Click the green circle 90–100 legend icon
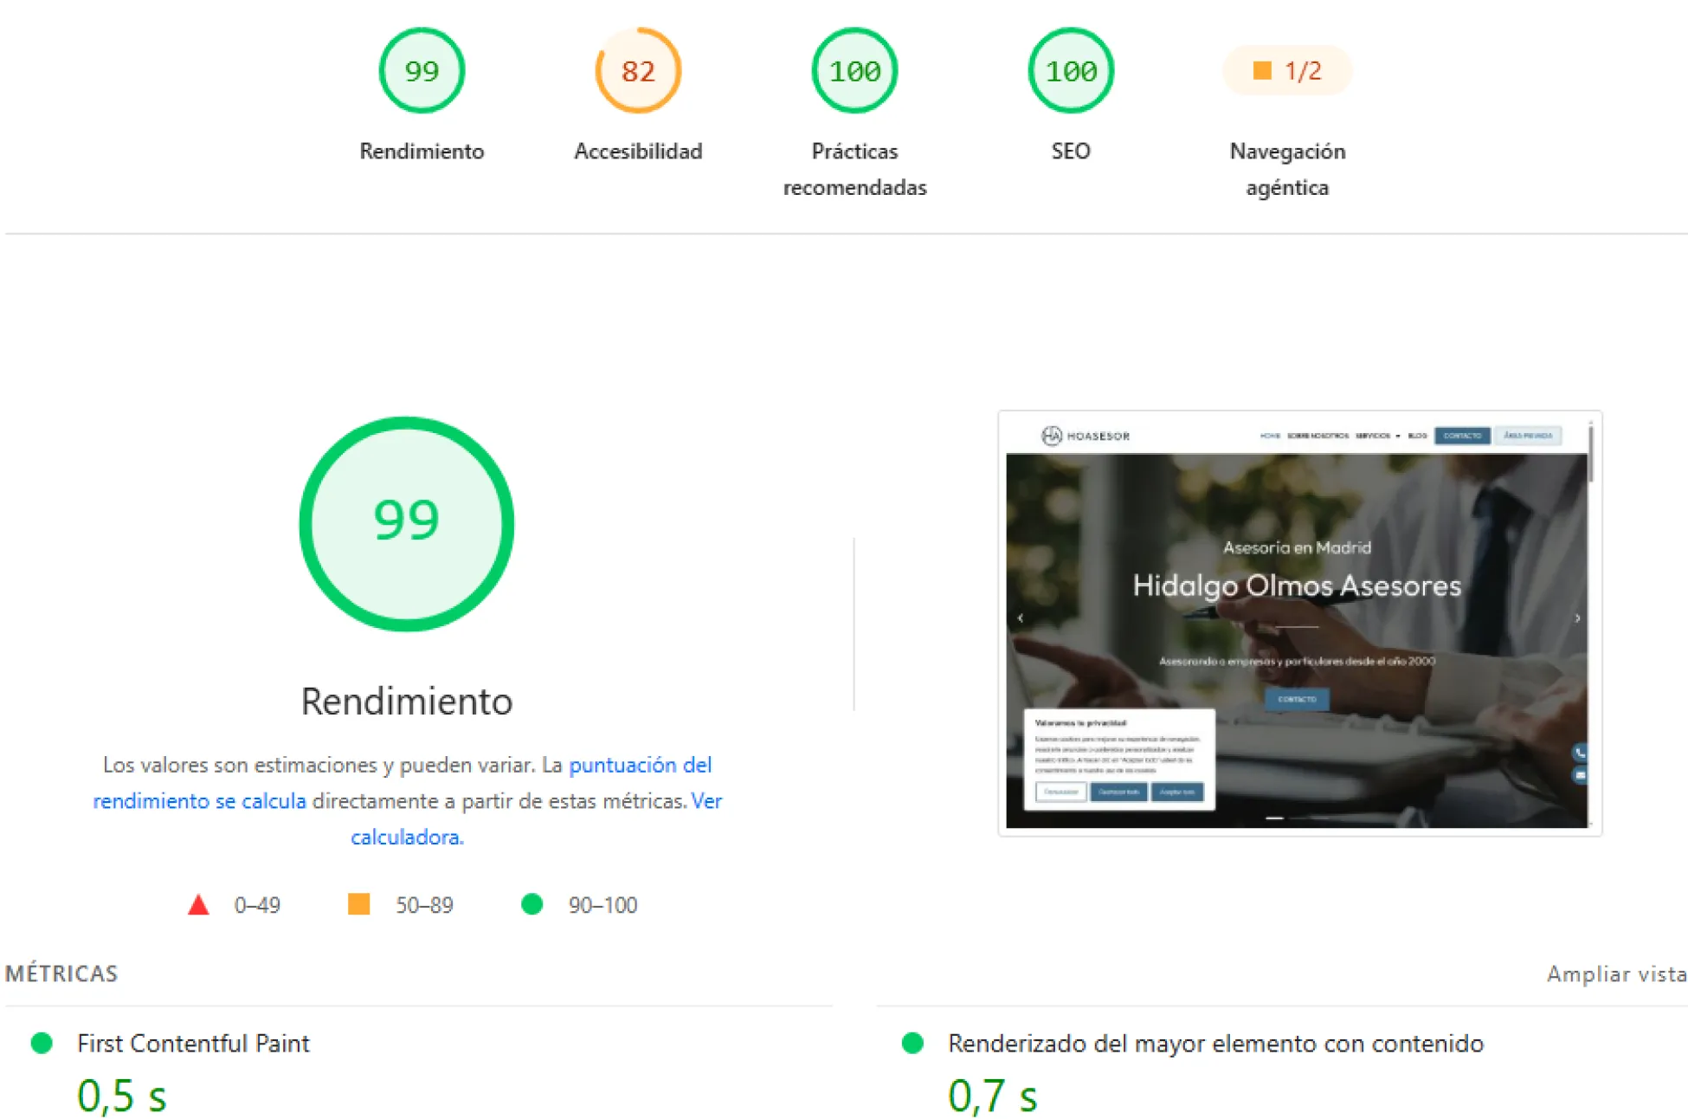The width and height of the screenshot is (1688, 1119). (532, 904)
